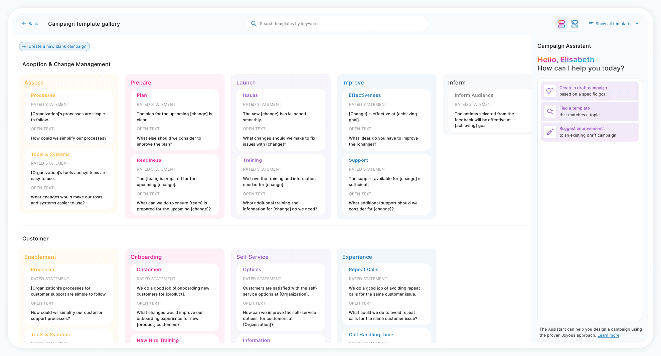Viewport: 661px width, 356px height.
Task: Click the lightbulb draft campaign icon
Action: [x=550, y=91]
